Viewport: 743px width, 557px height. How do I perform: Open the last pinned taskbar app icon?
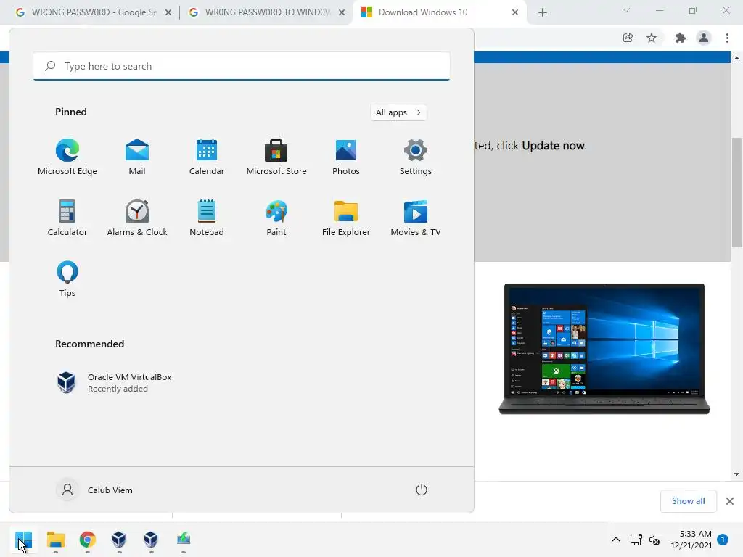(184, 540)
